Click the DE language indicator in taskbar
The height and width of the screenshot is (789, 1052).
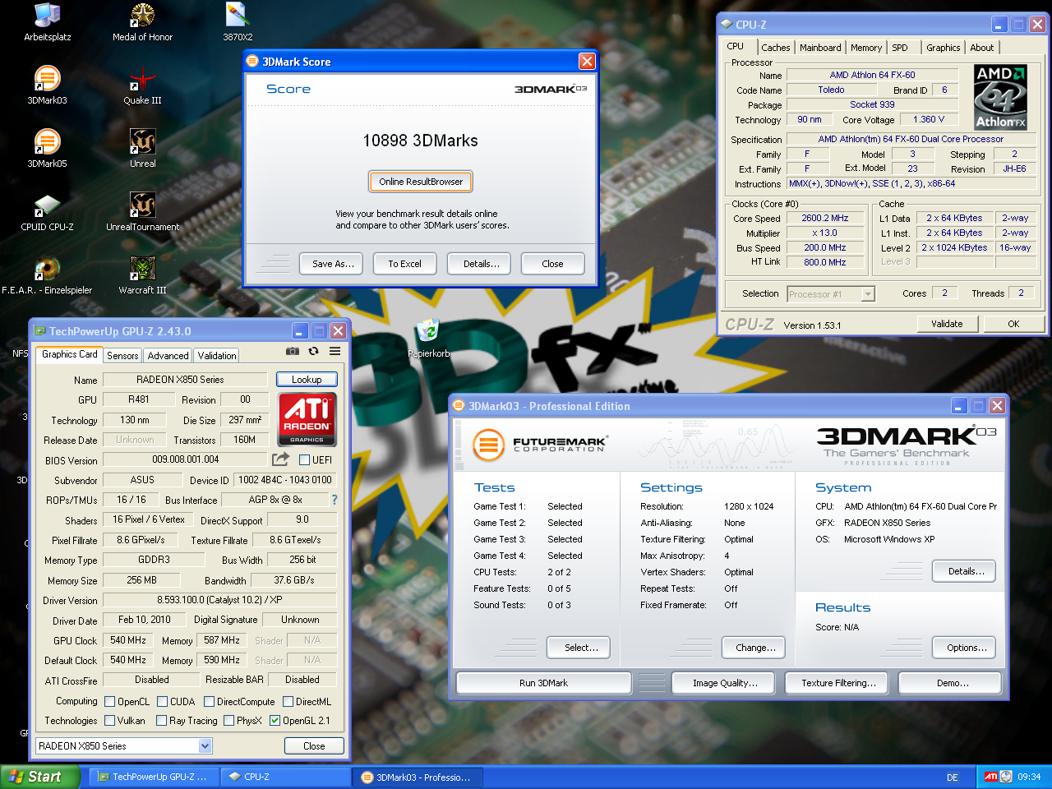(953, 777)
